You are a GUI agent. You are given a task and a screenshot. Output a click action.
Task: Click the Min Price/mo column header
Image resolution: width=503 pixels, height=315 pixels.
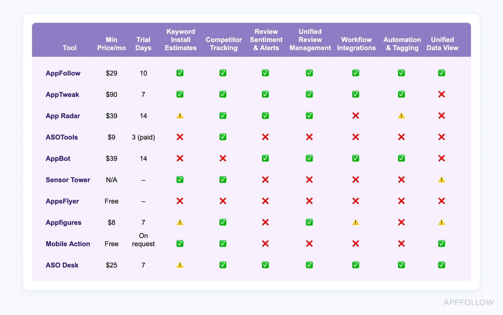click(111, 44)
